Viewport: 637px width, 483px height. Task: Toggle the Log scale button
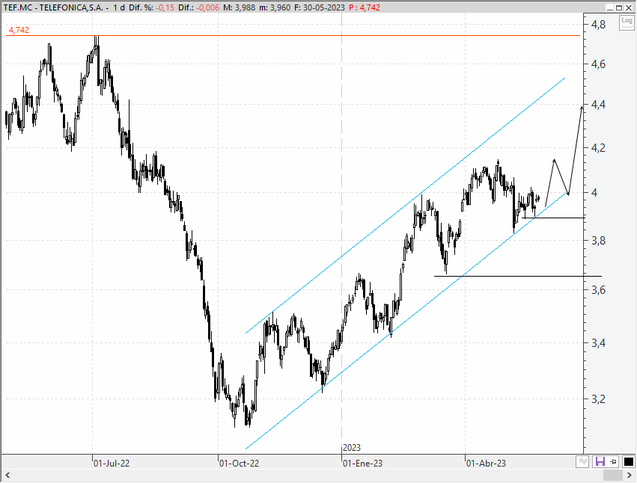coord(627,22)
